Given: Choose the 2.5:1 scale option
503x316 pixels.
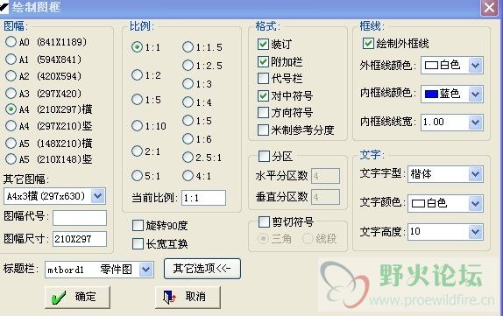Looking at the screenshot, I should pos(188,158).
